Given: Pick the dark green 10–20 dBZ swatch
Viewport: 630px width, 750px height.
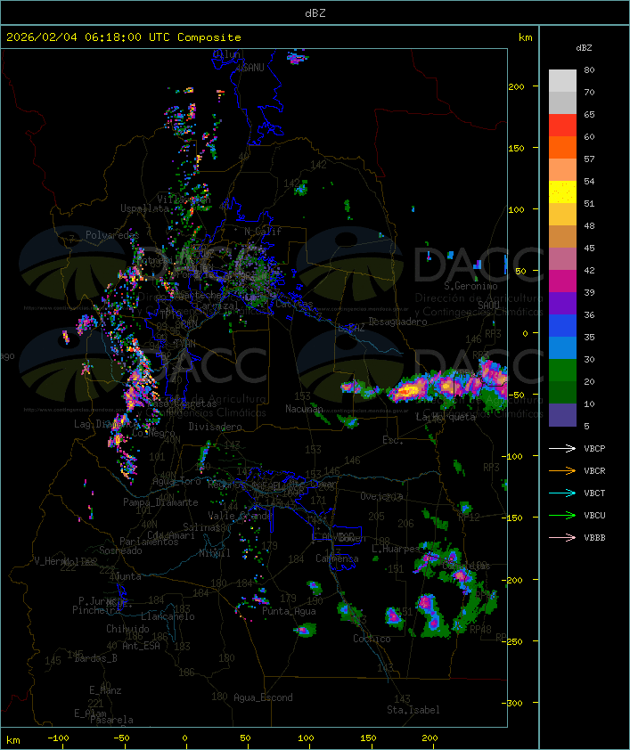Looking at the screenshot, I should (x=562, y=392).
